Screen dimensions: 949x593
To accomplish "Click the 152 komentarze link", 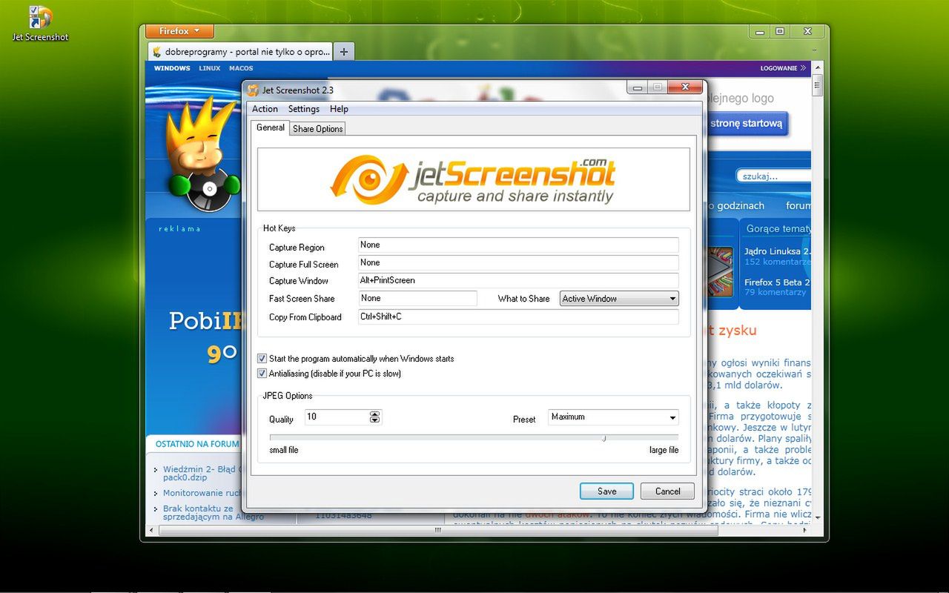I will [777, 262].
